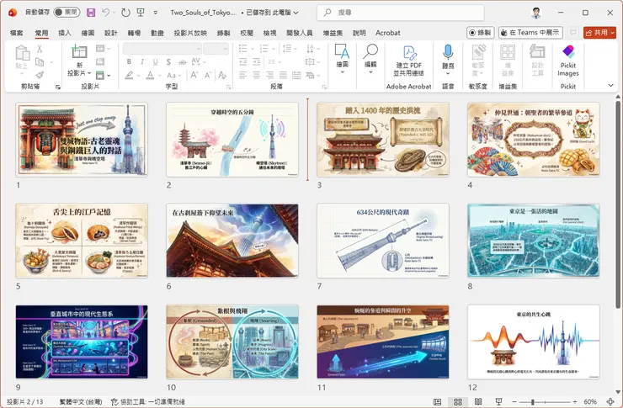Toggle Bold formatting
Image resolution: width=623 pixels, height=408 pixels.
(x=129, y=62)
